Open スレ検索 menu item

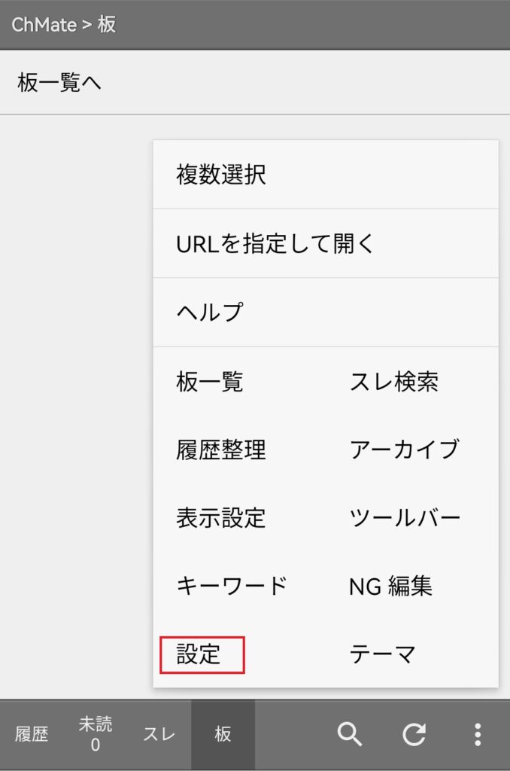point(393,382)
